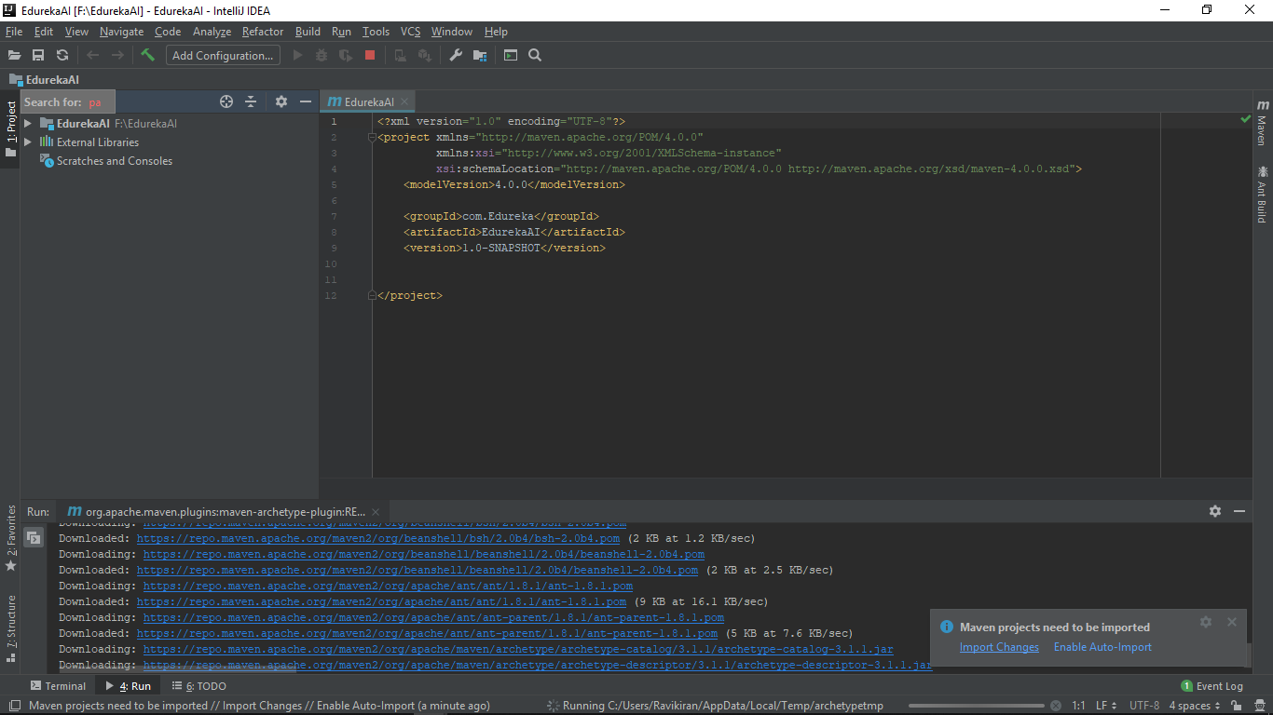Expand the EdurekaAI project tree node
The width and height of the screenshot is (1273, 715).
(28, 123)
